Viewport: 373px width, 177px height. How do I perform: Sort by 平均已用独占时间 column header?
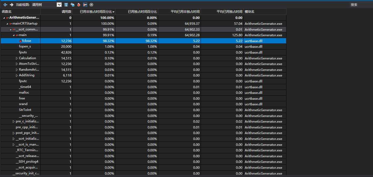[222, 12]
